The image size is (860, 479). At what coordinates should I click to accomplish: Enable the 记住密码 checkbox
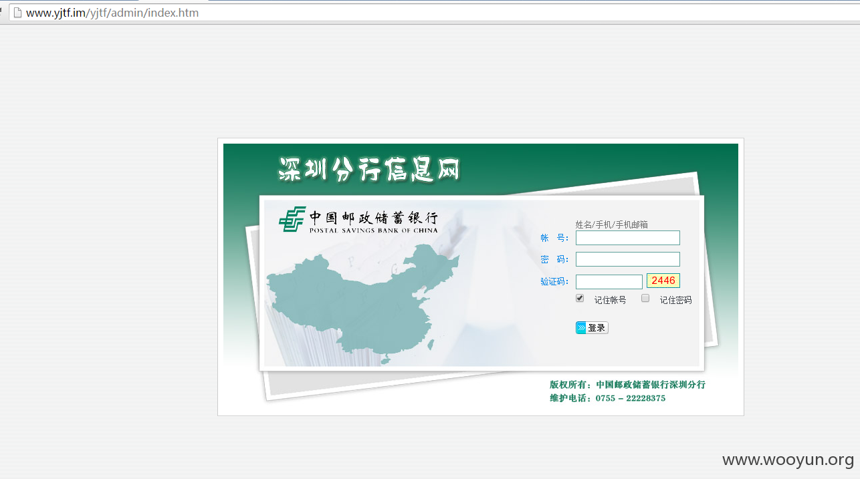(645, 299)
